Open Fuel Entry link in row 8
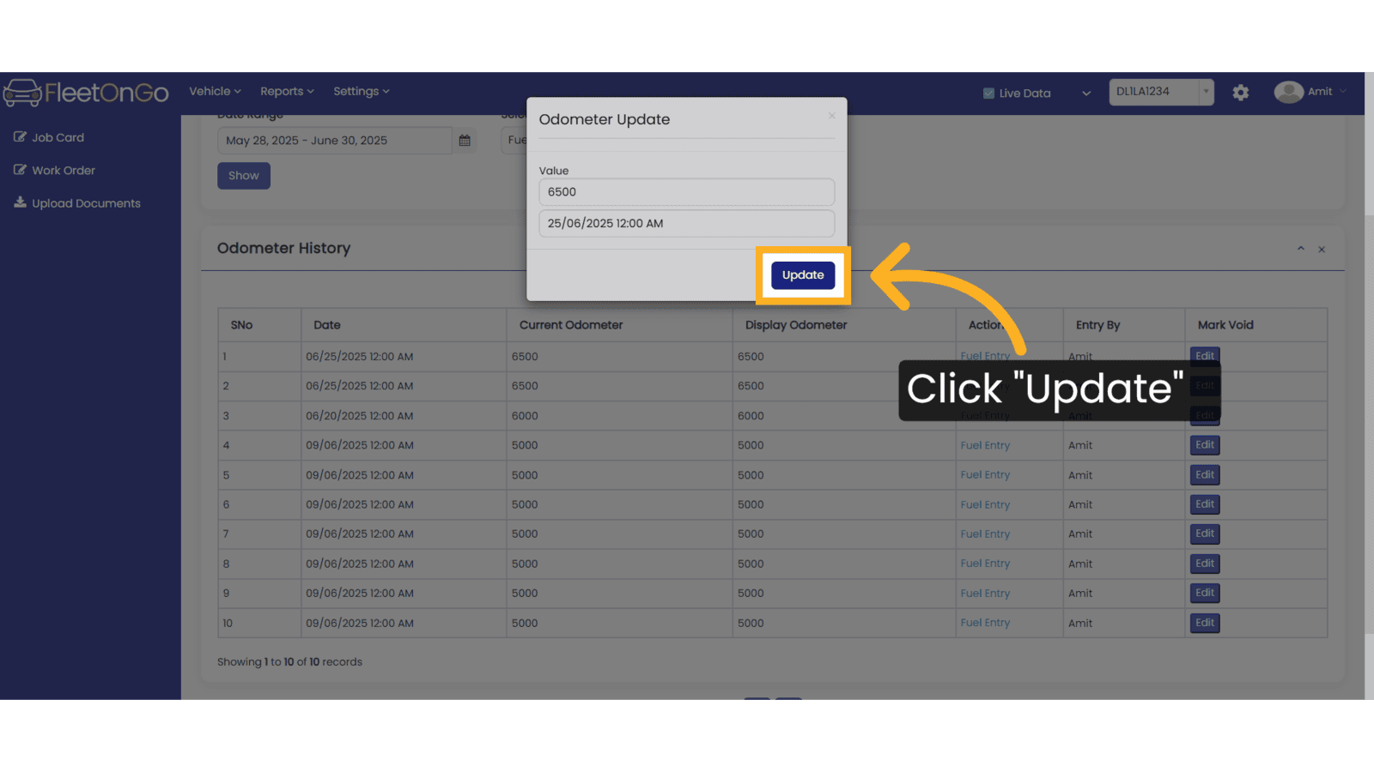 coord(985,564)
